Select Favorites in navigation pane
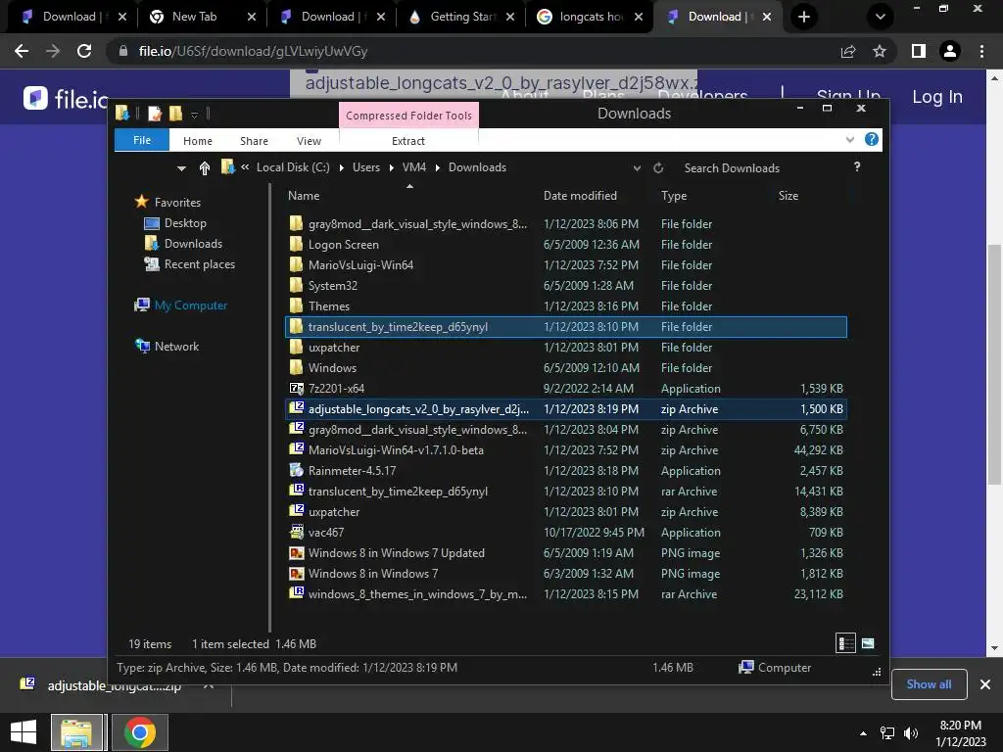Viewport: 1003px width, 752px height. click(x=177, y=202)
